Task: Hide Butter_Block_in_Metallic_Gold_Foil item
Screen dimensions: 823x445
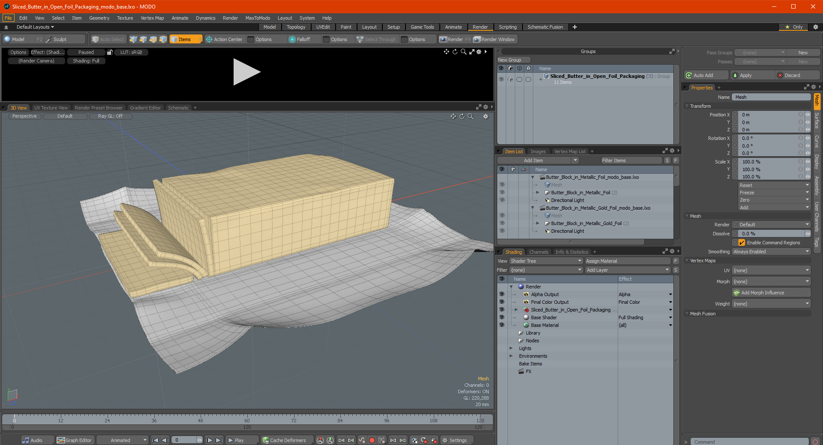Action: point(502,223)
